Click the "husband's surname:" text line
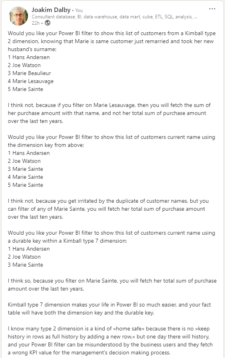 coord(32,49)
